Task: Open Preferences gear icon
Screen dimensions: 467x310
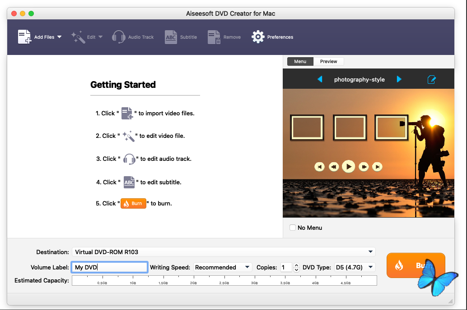Action: 258,37
